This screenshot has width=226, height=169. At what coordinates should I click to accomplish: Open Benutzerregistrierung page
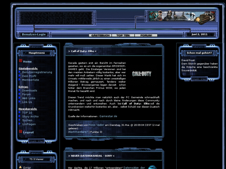(37, 72)
